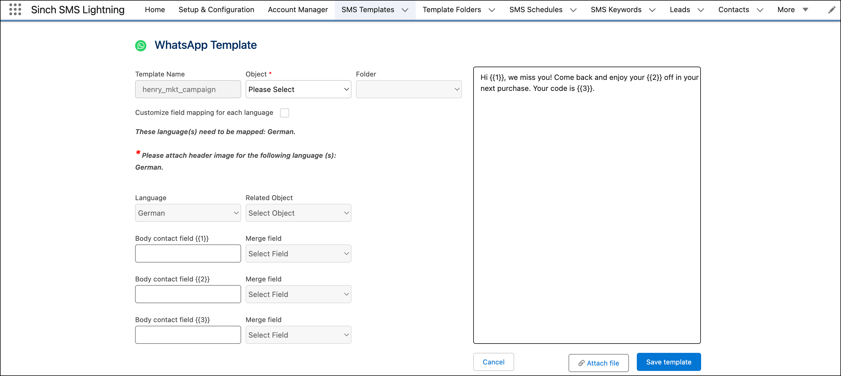Expand the SMS Templates tab chevron

405,10
